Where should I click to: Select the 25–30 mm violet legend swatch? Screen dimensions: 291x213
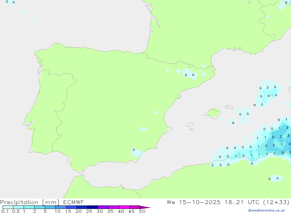point(93,207)
